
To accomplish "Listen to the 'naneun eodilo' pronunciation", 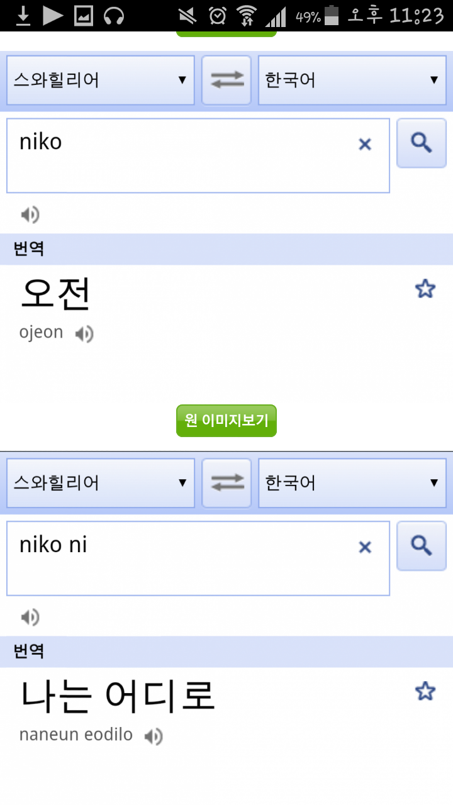I will (154, 736).
